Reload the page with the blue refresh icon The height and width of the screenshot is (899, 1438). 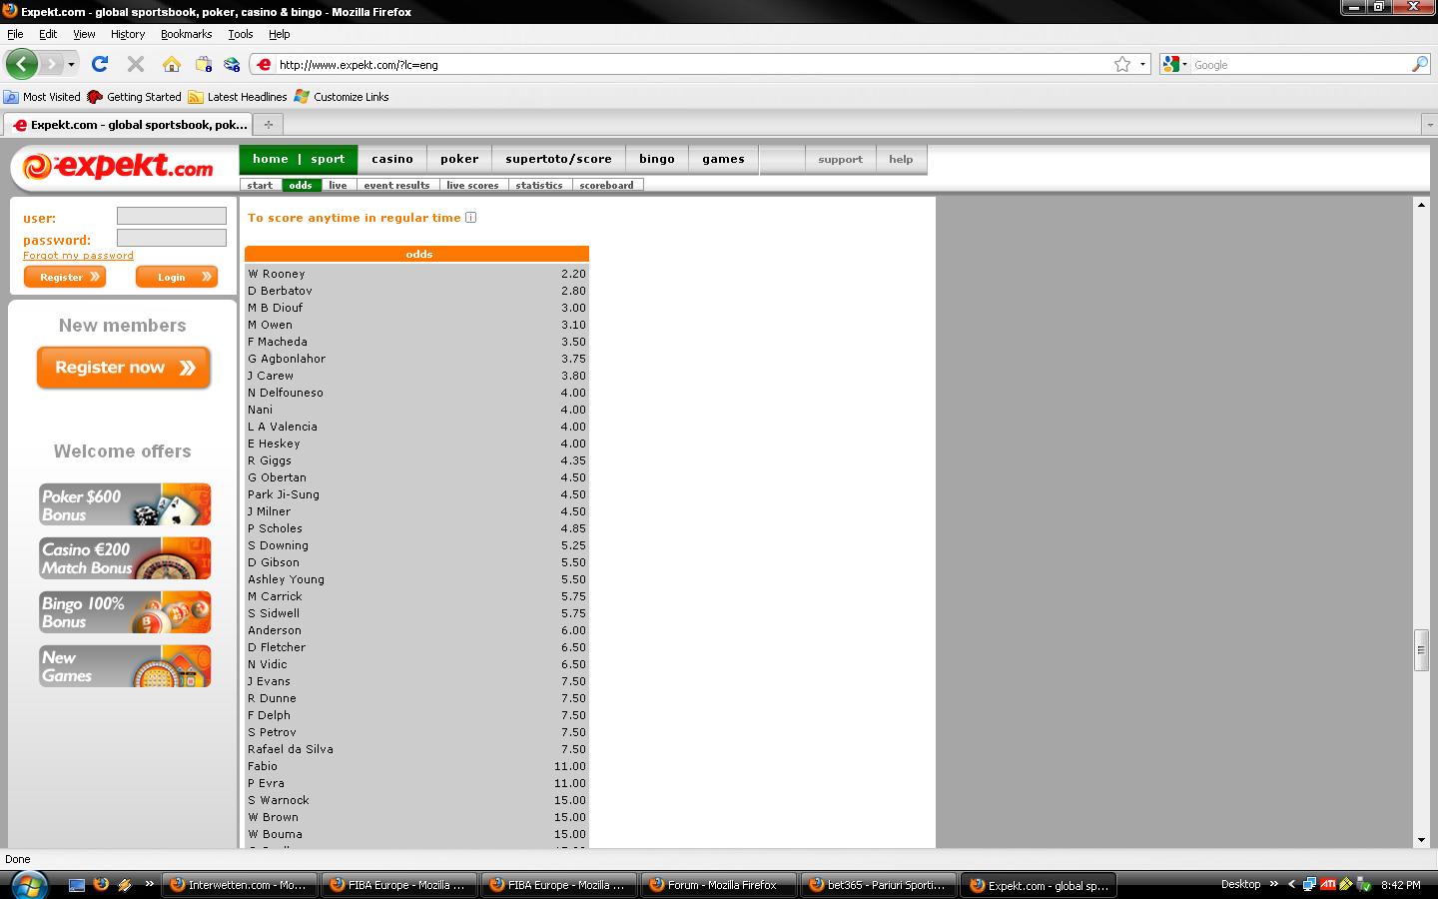coord(99,64)
